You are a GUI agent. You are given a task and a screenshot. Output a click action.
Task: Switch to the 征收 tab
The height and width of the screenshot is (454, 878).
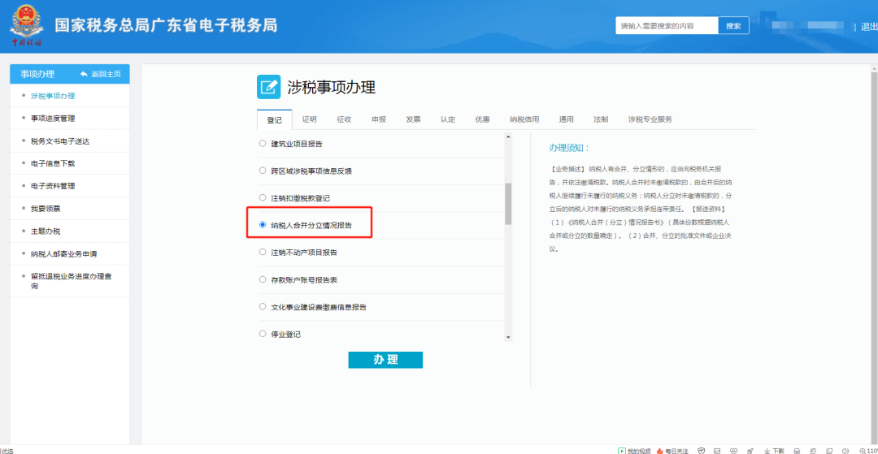(x=345, y=119)
